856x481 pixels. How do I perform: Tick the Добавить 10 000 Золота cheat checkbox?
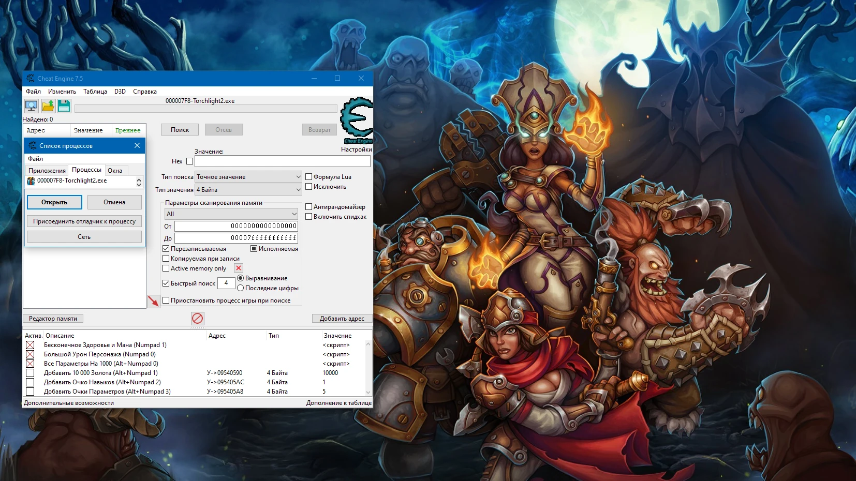pyautogui.click(x=29, y=372)
